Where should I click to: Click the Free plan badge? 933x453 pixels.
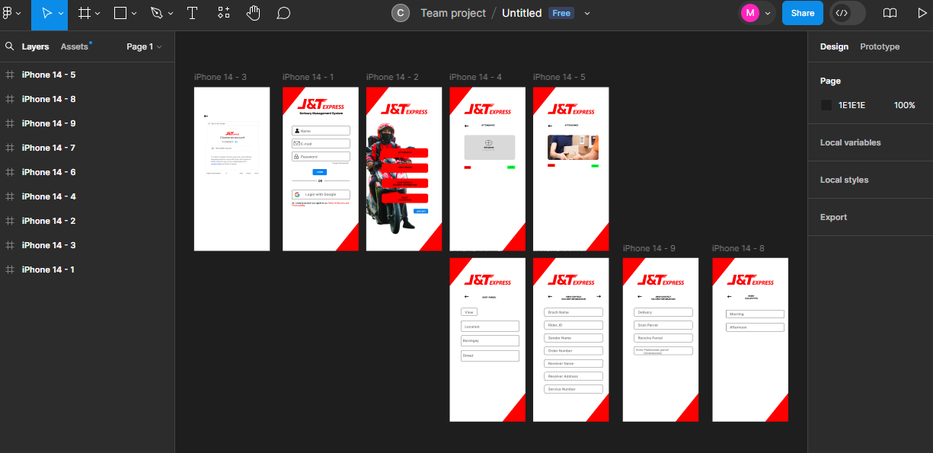click(x=561, y=13)
